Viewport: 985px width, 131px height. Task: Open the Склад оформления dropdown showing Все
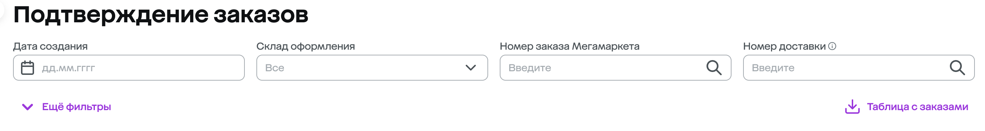(x=372, y=68)
